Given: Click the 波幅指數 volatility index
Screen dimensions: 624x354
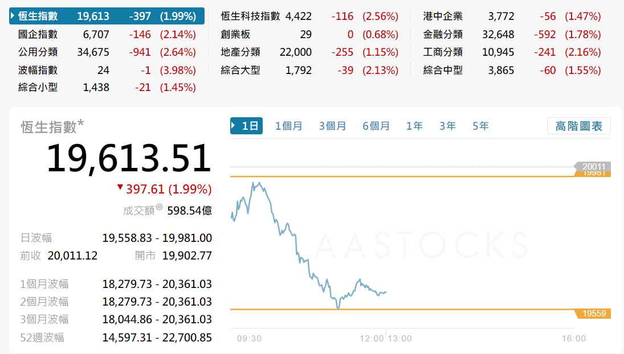Looking at the screenshot, I should [38, 71].
